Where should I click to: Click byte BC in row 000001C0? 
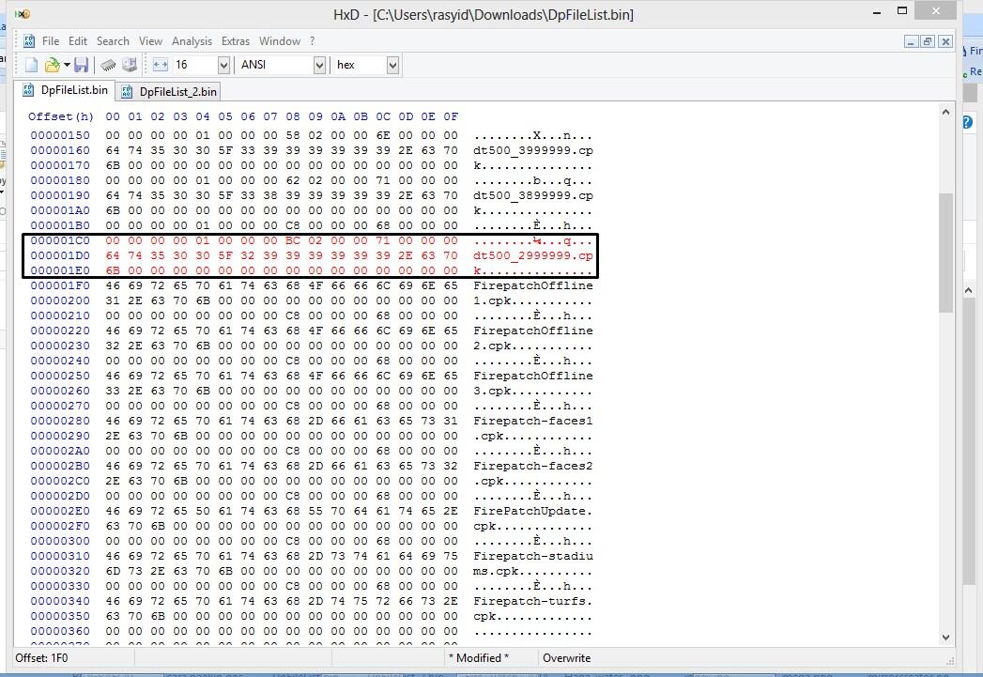coord(293,240)
